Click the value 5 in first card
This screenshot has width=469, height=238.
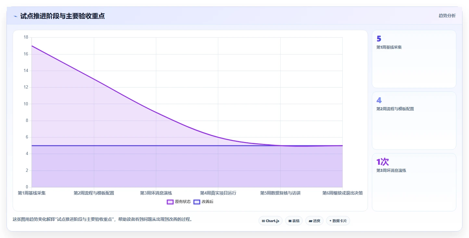379,39
